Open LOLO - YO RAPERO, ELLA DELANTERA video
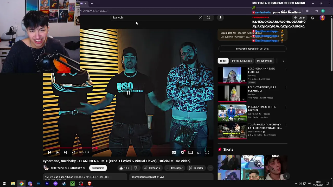This screenshot has height=187, width=333. pyautogui.click(x=232, y=94)
